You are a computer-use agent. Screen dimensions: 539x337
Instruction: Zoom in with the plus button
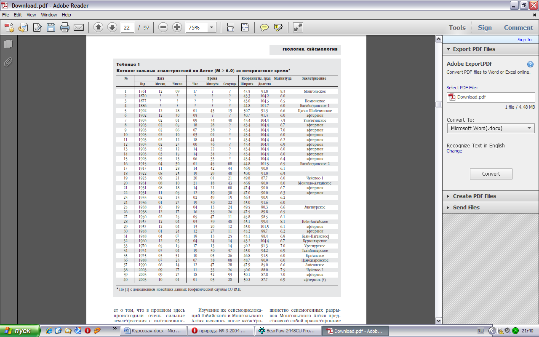[177, 27]
